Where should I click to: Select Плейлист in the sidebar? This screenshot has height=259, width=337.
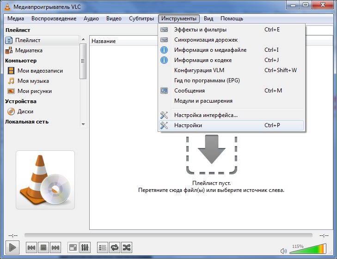[42, 40]
